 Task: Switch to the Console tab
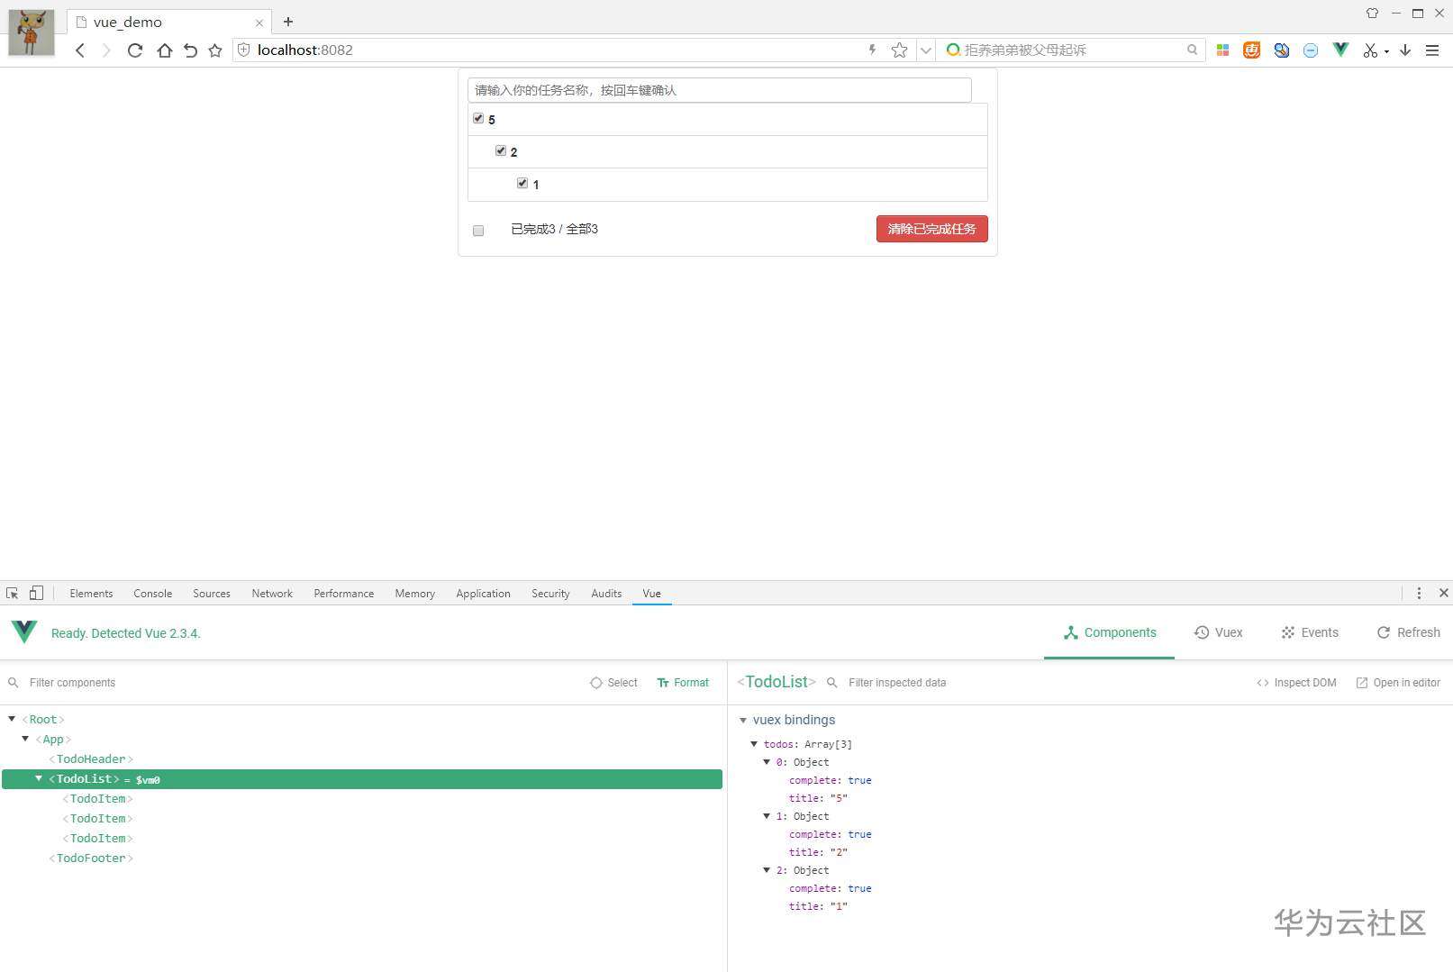pyautogui.click(x=153, y=594)
